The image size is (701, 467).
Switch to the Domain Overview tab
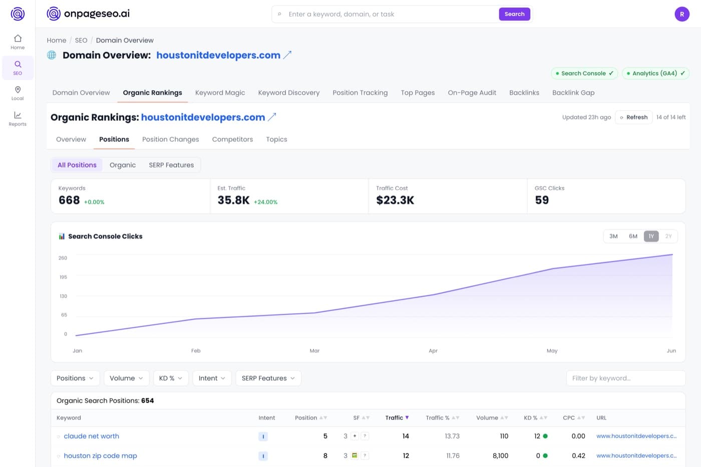click(x=81, y=93)
